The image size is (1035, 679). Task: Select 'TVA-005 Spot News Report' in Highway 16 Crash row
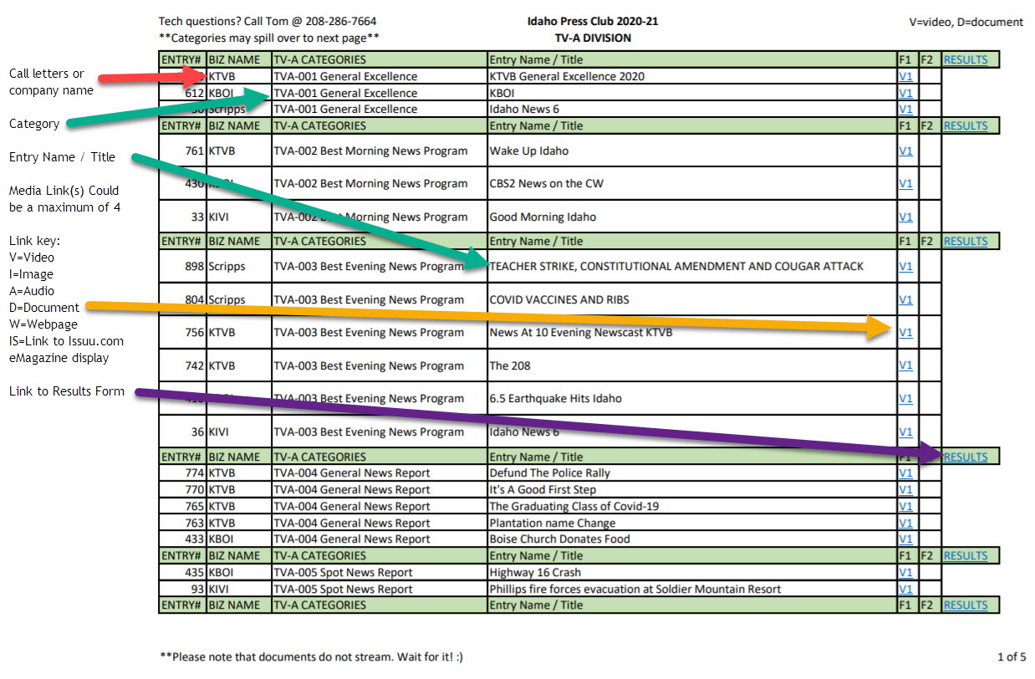click(x=344, y=573)
